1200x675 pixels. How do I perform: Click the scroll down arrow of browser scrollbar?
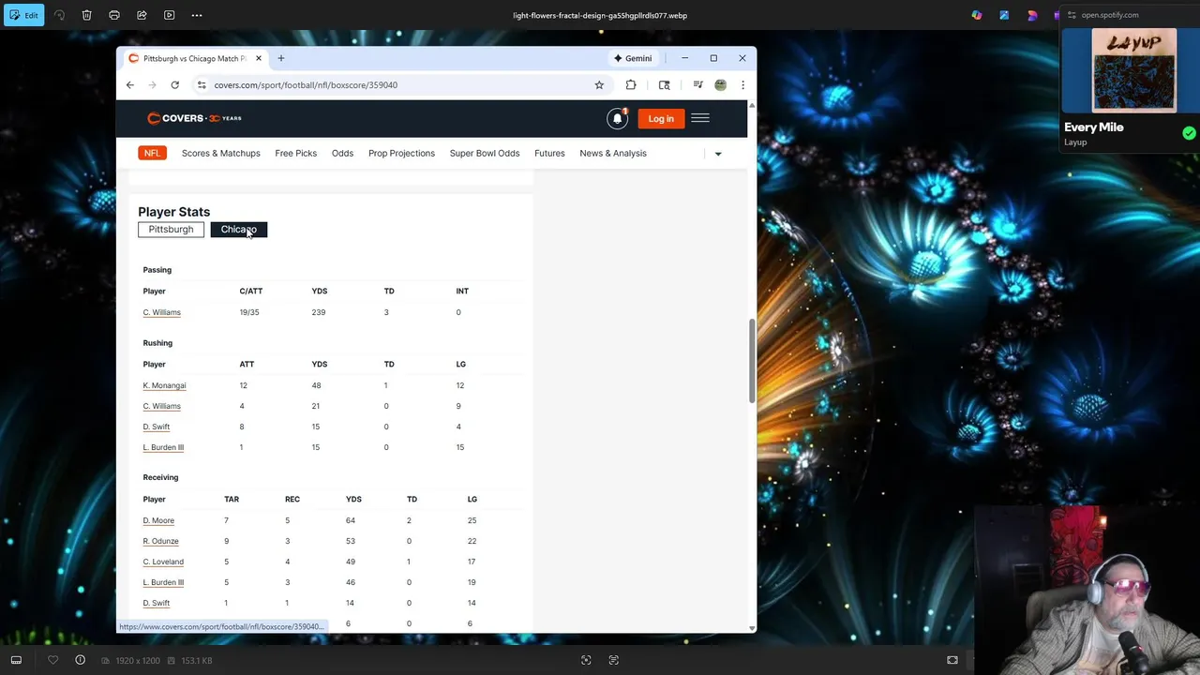click(x=752, y=627)
